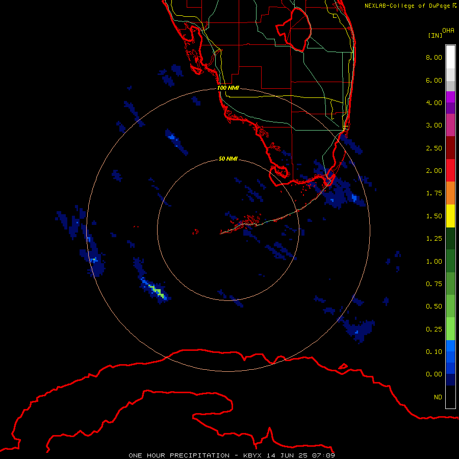459x459 pixels.
Task: Pick the yellow swatch in the color scale
Action: (x=450, y=216)
